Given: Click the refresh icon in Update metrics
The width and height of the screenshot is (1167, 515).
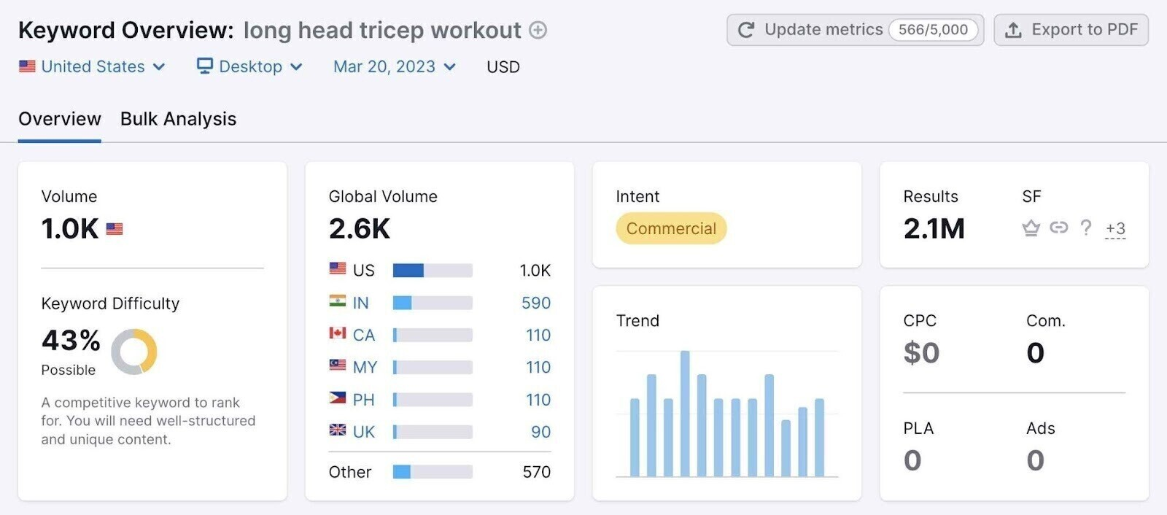Looking at the screenshot, I should tap(745, 30).
